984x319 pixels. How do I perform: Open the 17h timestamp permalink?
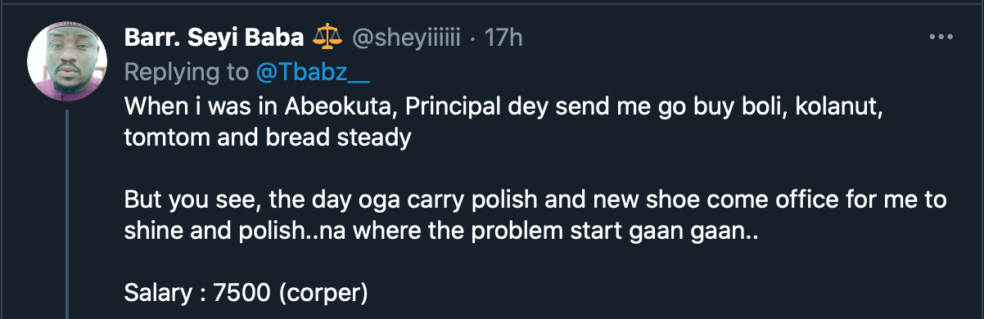pos(504,38)
